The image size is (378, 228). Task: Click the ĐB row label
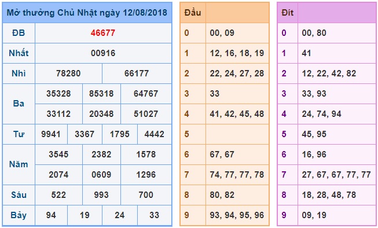click(x=19, y=33)
